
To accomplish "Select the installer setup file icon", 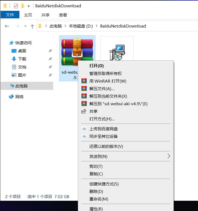I will coord(117,52).
